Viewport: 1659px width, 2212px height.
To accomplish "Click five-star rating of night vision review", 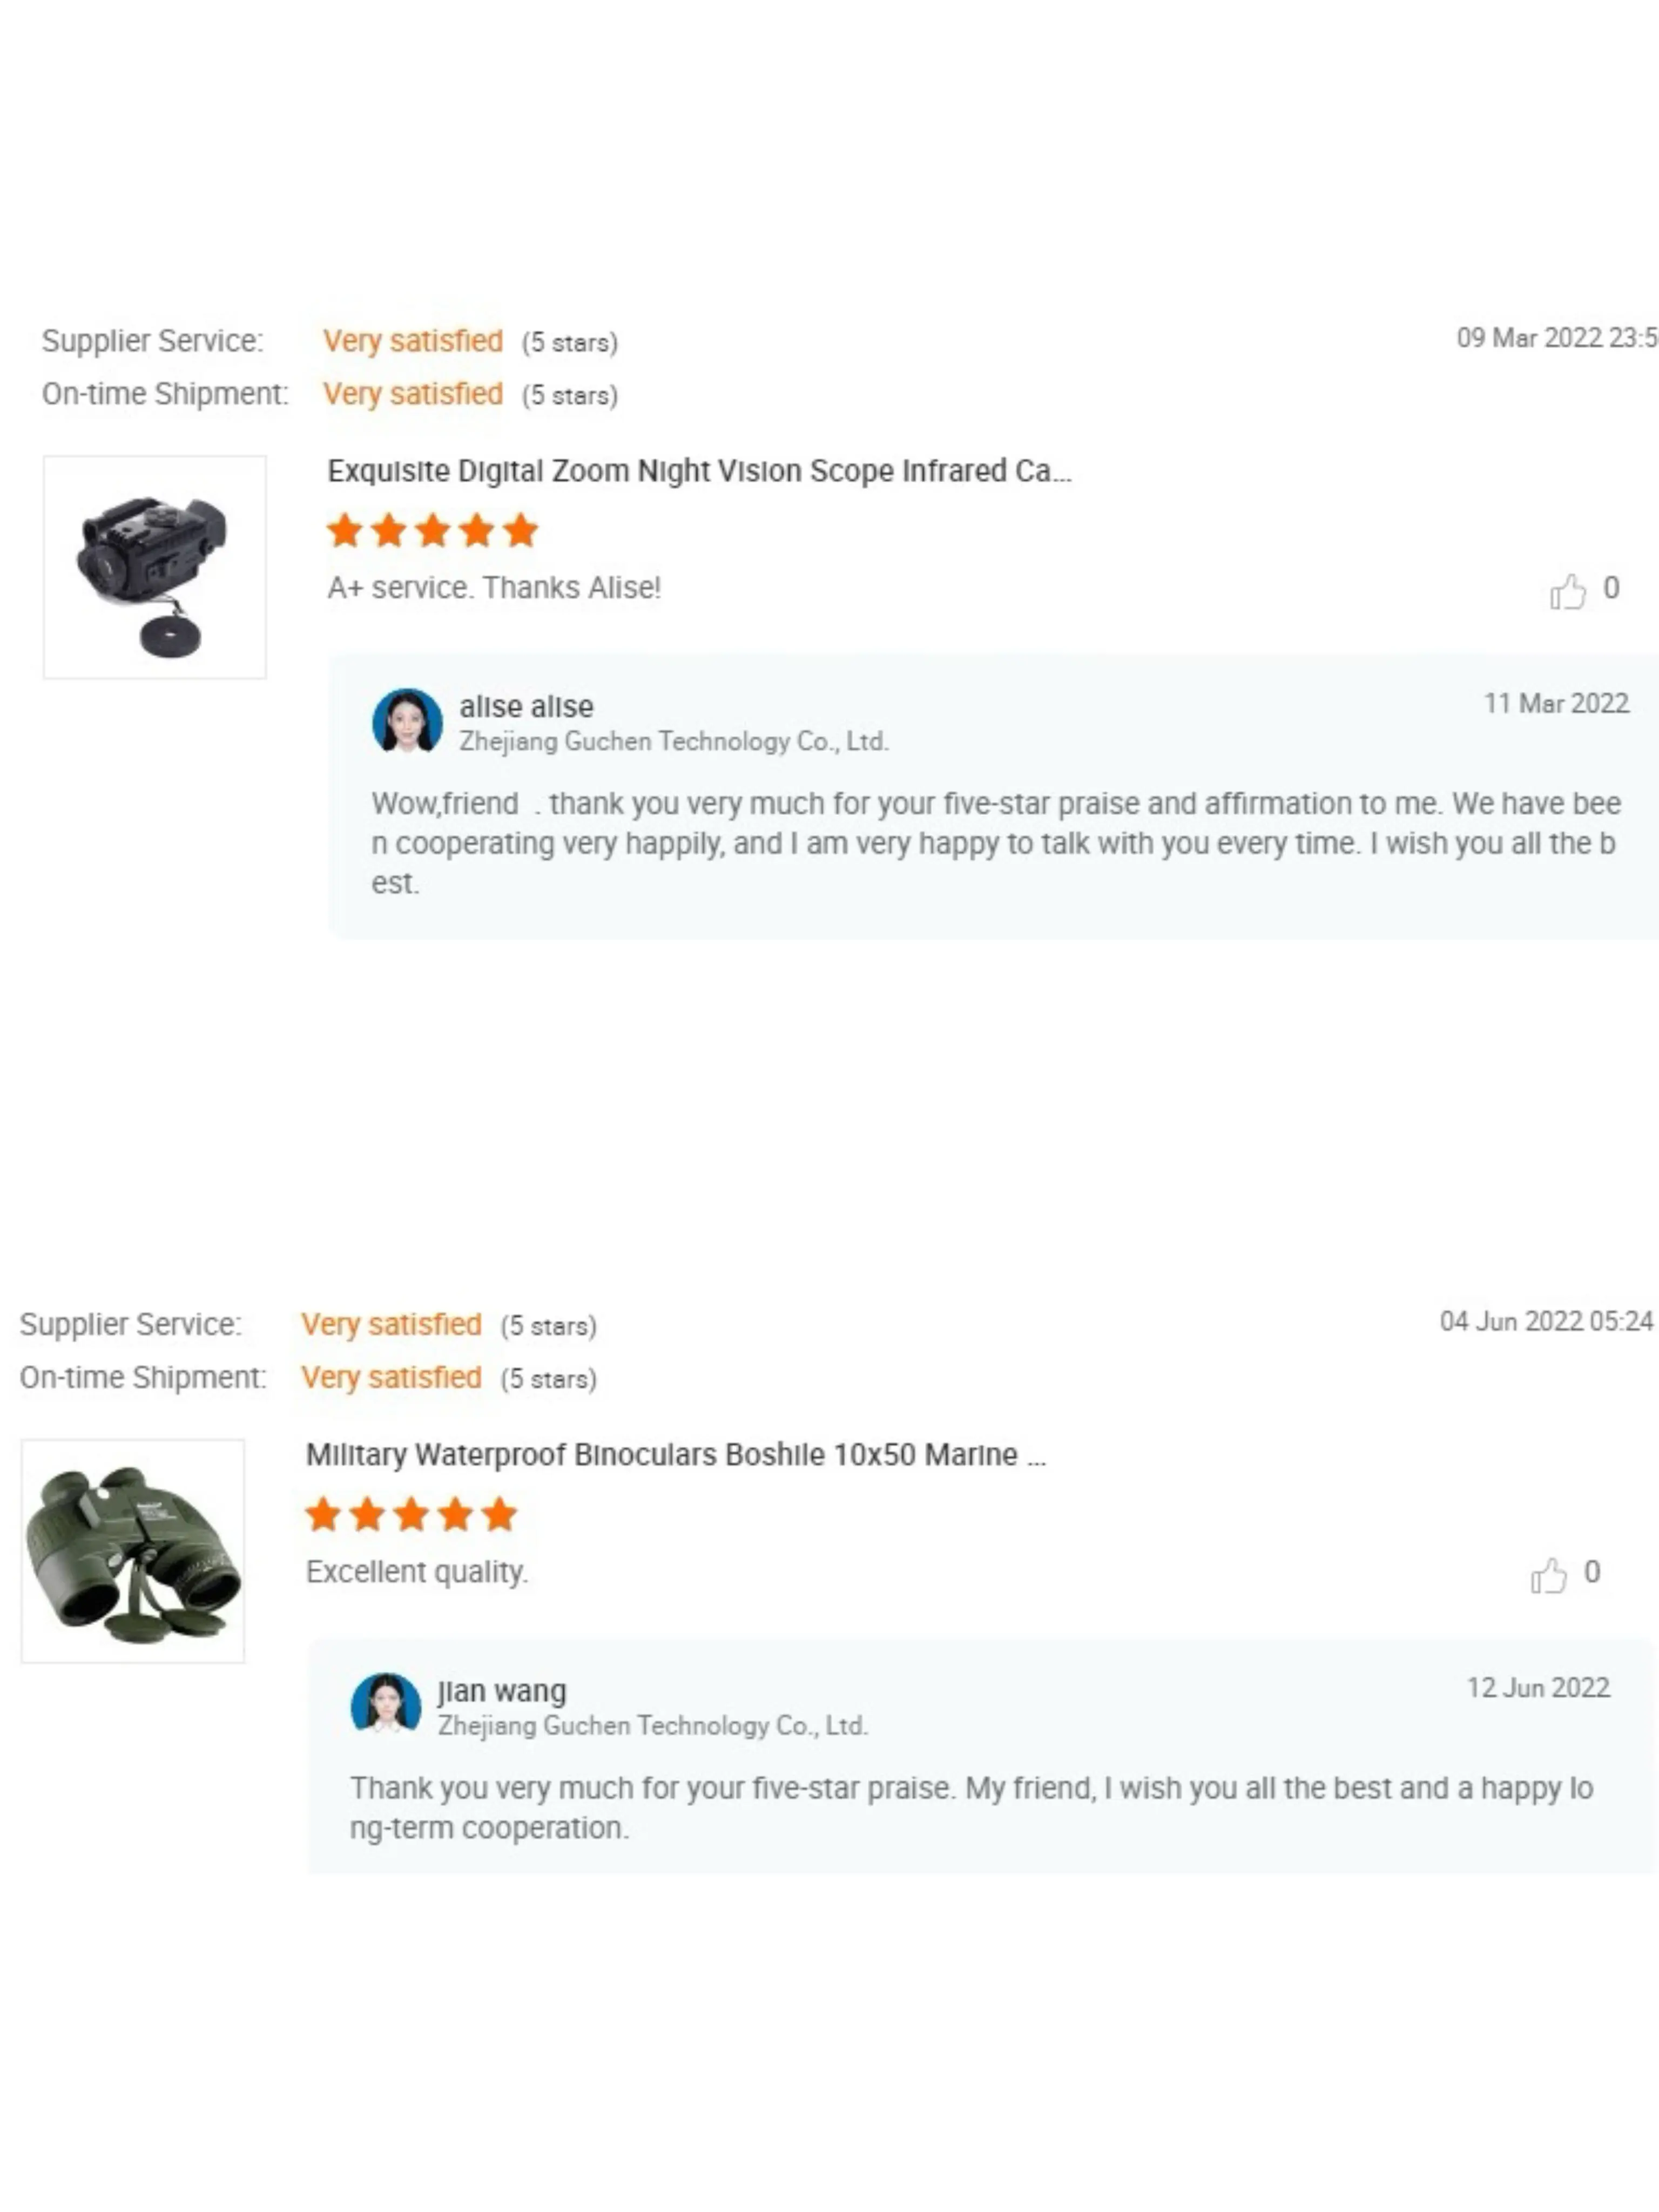I will click(x=432, y=531).
